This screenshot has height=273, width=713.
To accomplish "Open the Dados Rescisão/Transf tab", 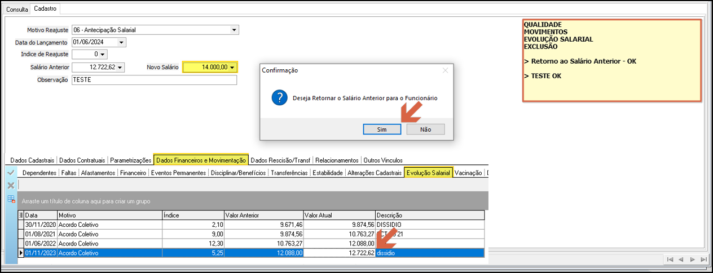I will point(281,160).
